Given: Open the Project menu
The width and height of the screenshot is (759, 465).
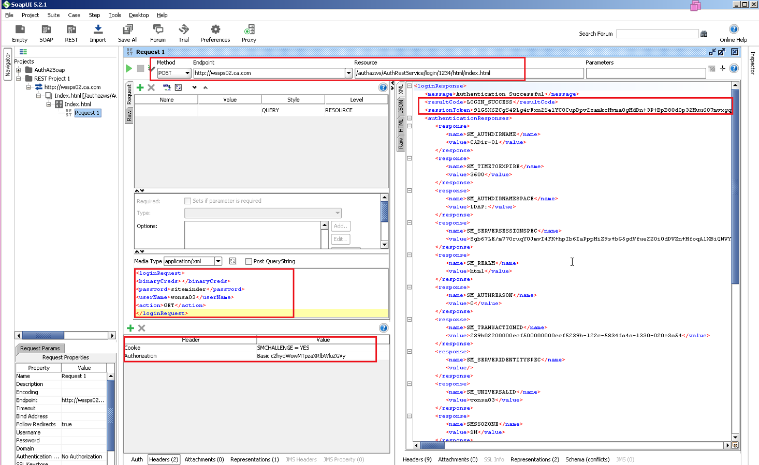Looking at the screenshot, I should [x=30, y=15].
